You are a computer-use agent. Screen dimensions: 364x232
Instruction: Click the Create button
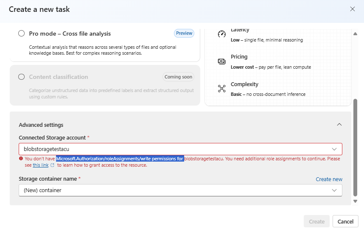coord(316,221)
